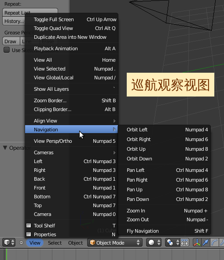This screenshot has width=224, height=260.
Task: Enable the Use Sketching Sessions checkbox
Action: point(7,50)
